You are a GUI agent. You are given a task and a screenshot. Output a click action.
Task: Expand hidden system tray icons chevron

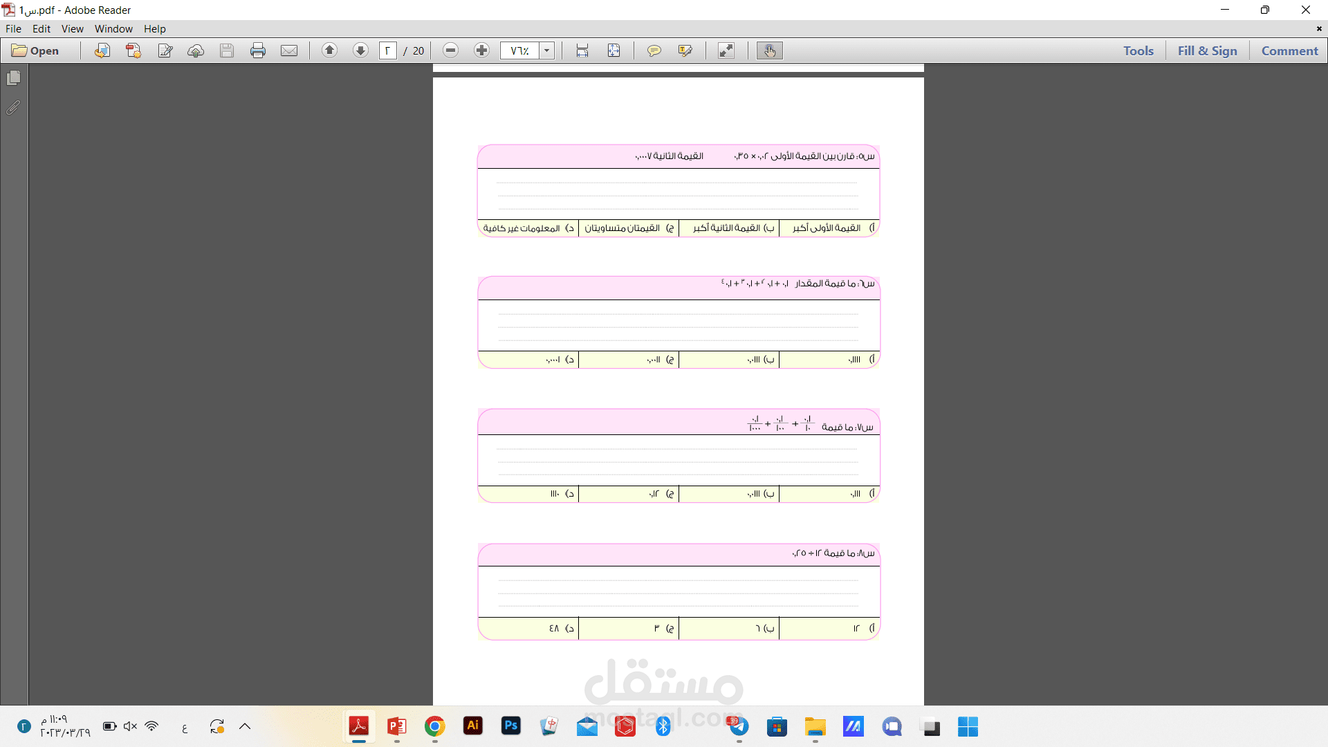245,726
